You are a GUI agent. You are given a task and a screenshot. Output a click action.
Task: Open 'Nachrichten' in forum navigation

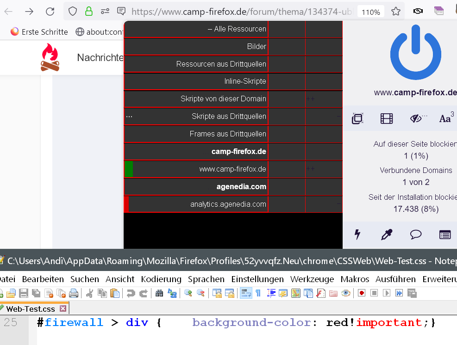tap(100, 58)
